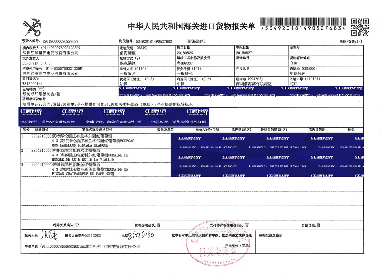
Task: Select the declaration date 20180827
Action: 244,53
